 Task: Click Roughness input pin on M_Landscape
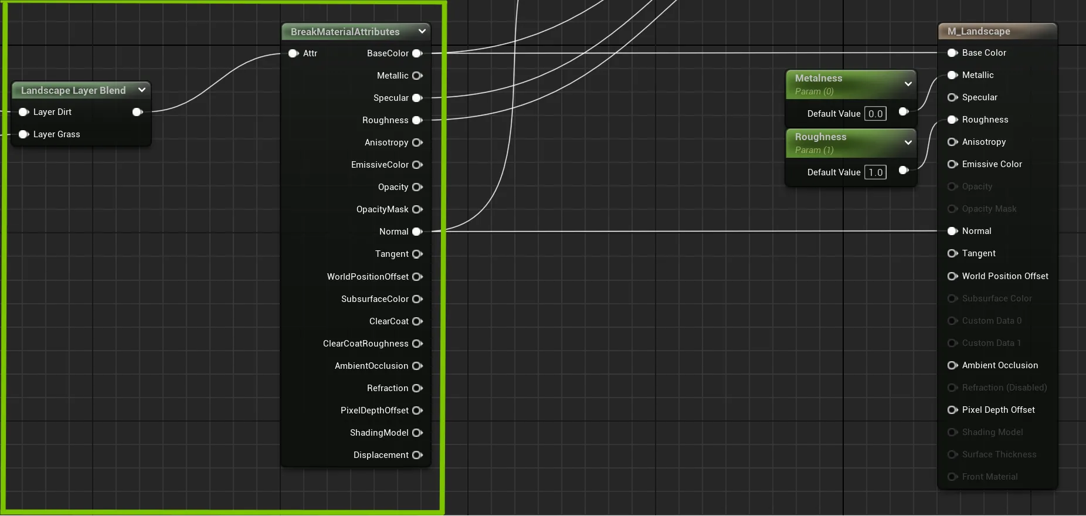pyautogui.click(x=953, y=120)
